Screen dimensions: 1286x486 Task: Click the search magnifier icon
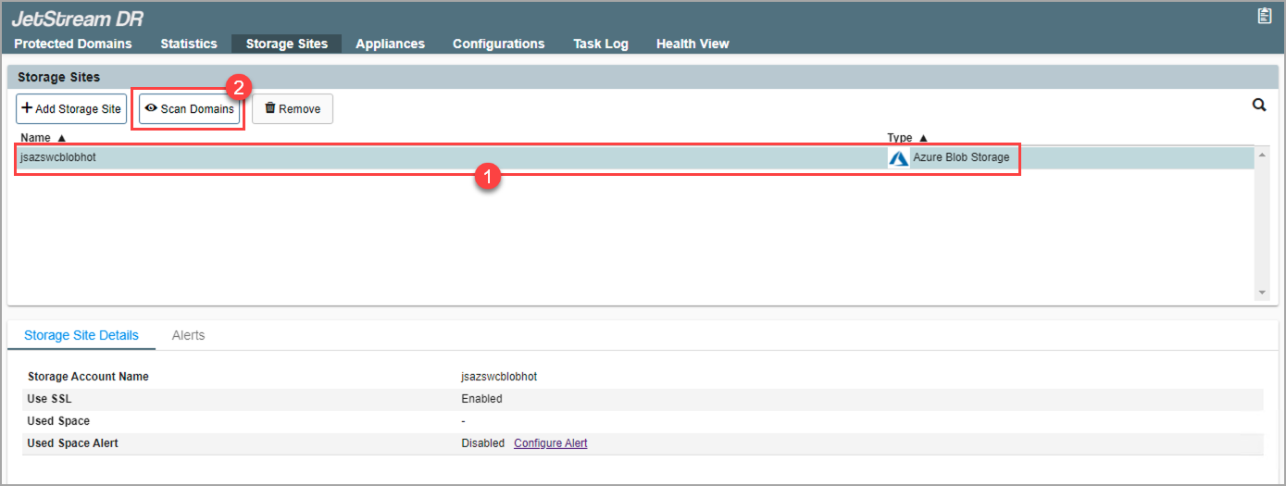1259,106
